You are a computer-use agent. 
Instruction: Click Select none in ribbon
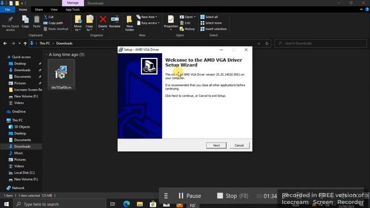[x=211, y=23]
